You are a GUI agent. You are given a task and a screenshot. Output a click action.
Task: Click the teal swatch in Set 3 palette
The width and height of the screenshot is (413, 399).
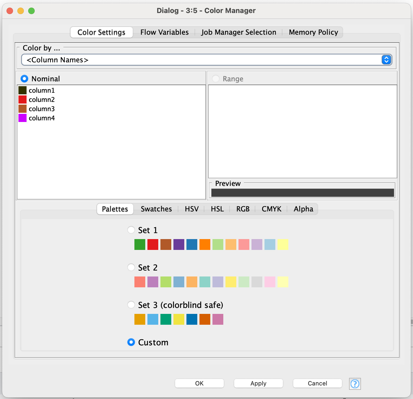(x=166, y=319)
